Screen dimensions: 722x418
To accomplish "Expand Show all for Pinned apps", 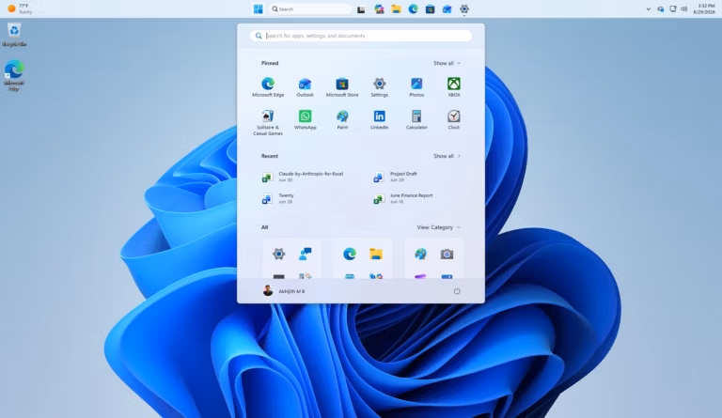I will click(447, 63).
